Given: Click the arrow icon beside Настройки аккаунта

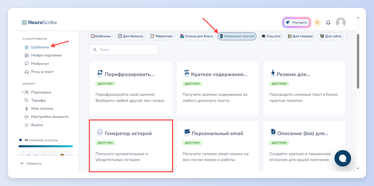Looking at the screenshot, I should point(26,117).
